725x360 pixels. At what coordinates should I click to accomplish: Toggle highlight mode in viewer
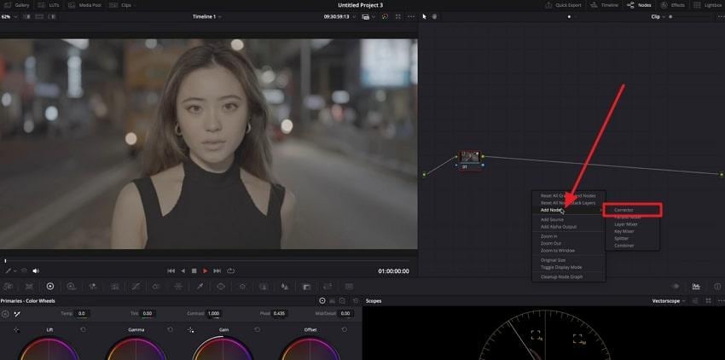tap(52, 17)
